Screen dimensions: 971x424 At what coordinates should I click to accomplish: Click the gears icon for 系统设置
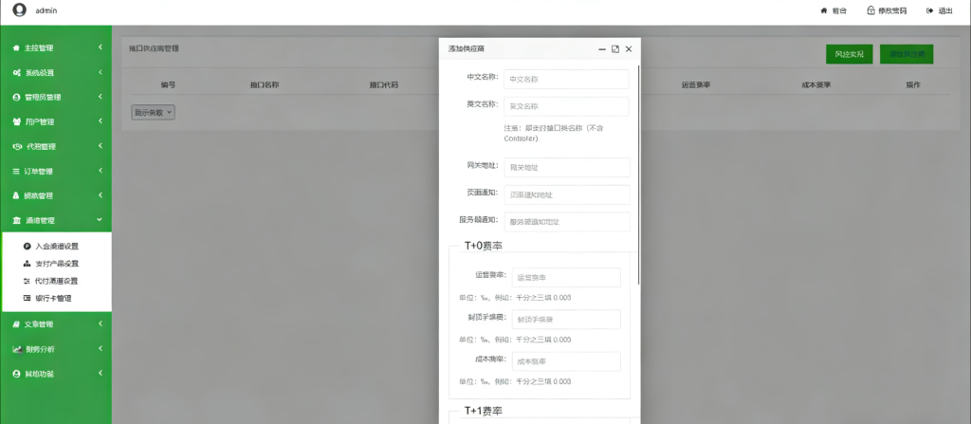pos(17,72)
